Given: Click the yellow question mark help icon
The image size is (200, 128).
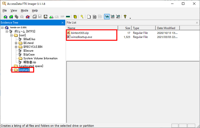Looking at the screenshot, I should tap(125, 17).
